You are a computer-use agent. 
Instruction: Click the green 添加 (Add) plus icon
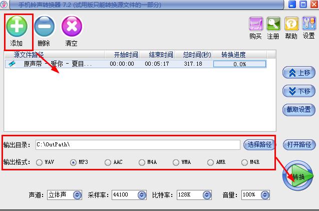[17, 26]
